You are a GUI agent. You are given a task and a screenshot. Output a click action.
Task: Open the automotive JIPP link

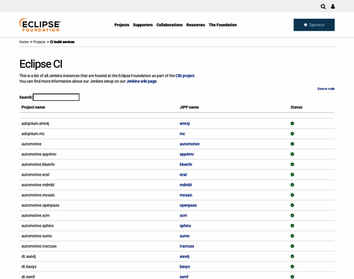coord(190,144)
